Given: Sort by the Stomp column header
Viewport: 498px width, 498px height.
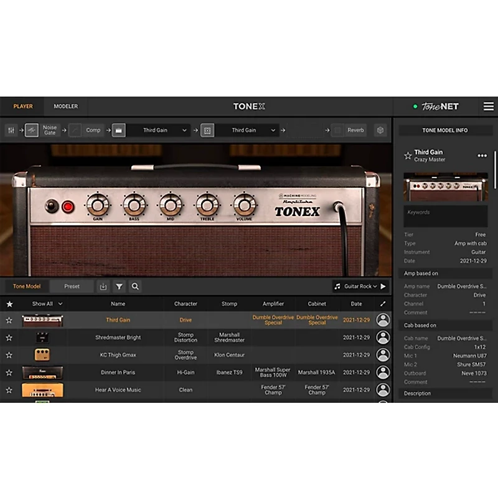Looking at the screenshot, I should (x=229, y=304).
